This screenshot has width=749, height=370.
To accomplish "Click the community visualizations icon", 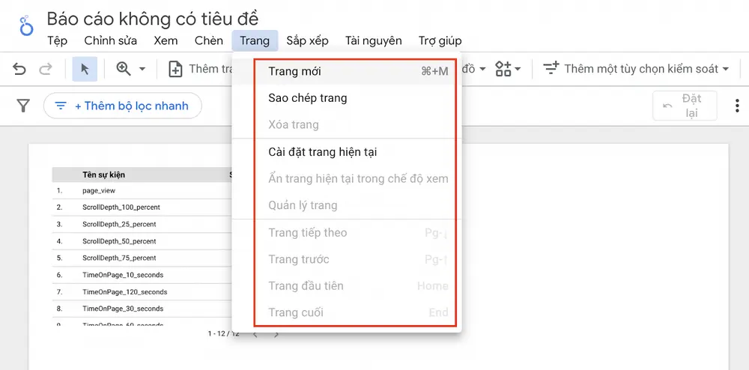I will 503,69.
